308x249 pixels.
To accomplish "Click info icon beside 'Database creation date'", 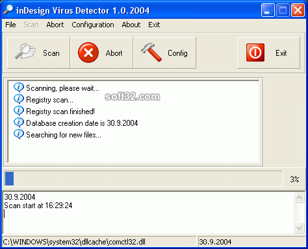I will [x=19, y=123].
